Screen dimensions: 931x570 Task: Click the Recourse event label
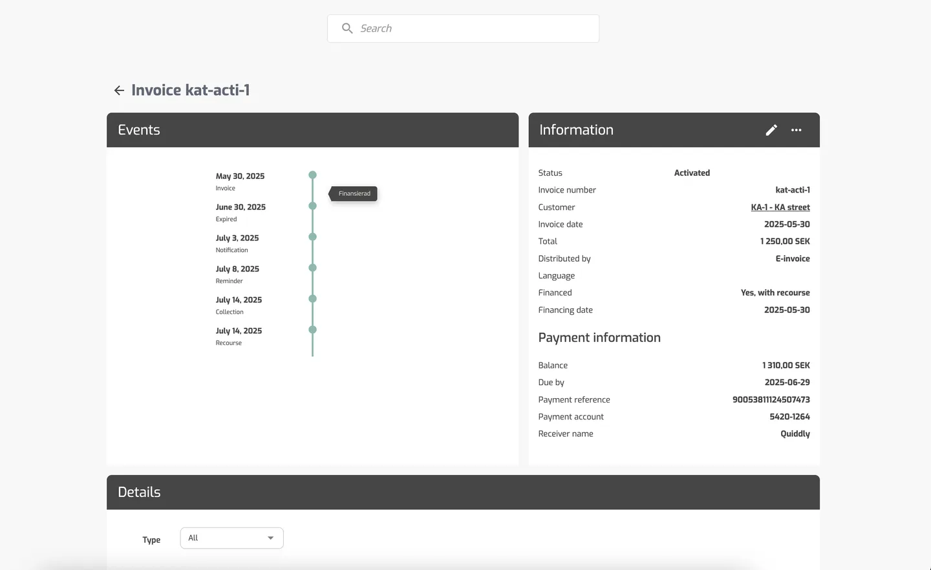(229, 343)
